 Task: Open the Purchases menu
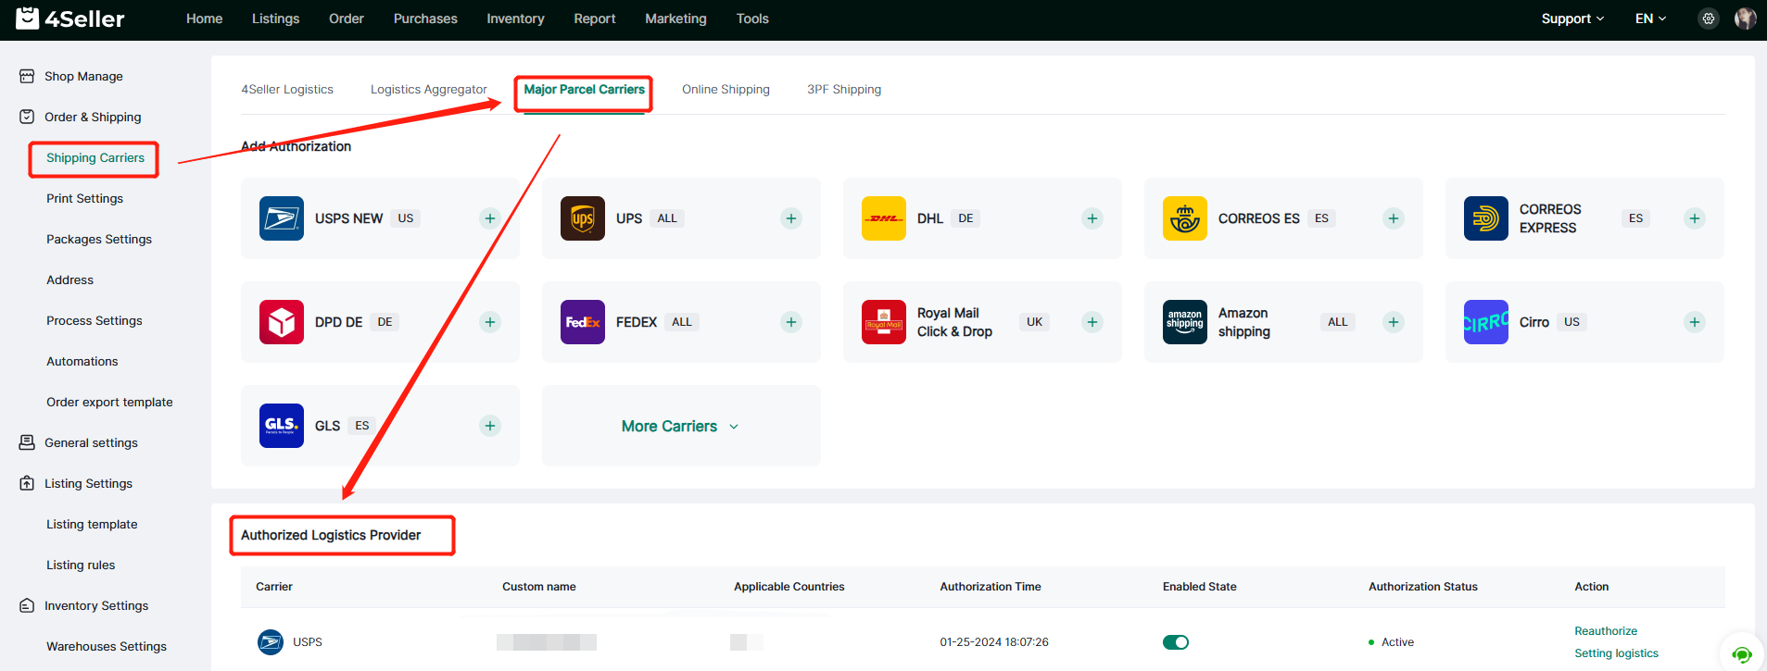(425, 19)
